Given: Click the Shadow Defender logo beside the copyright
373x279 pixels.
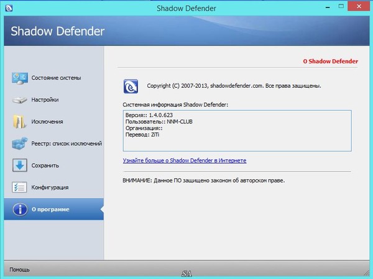Looking at the screenshot, I should [x=131, y=86].
